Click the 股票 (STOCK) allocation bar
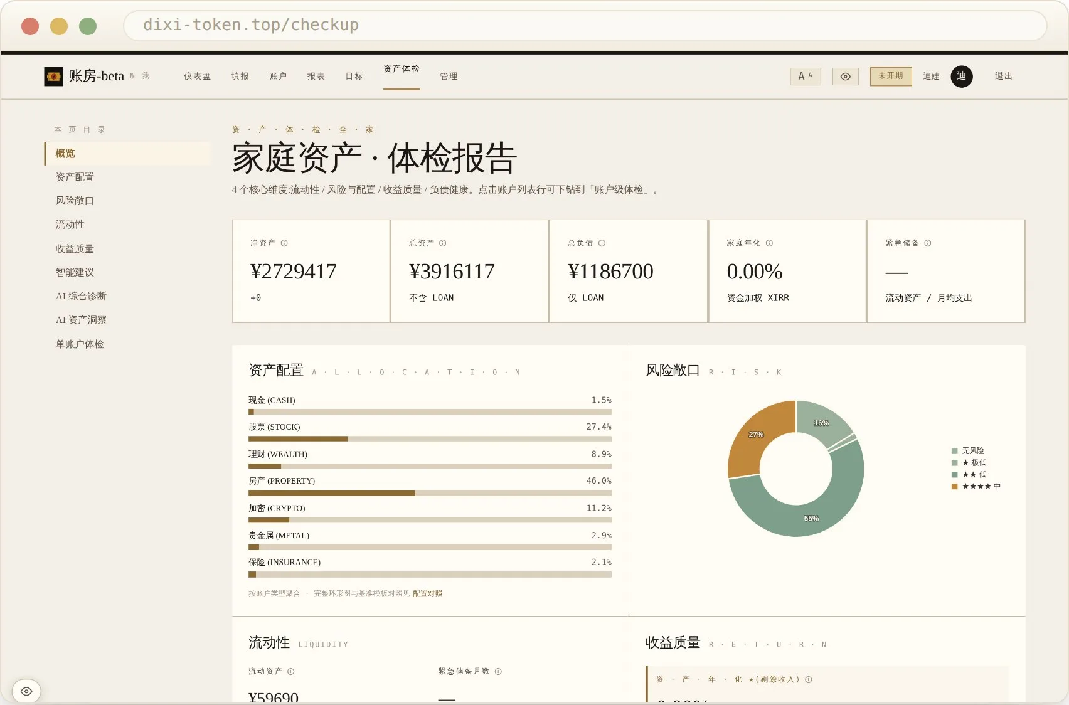The height and width of the screenshot is (705, 1069). click(430, 439)
